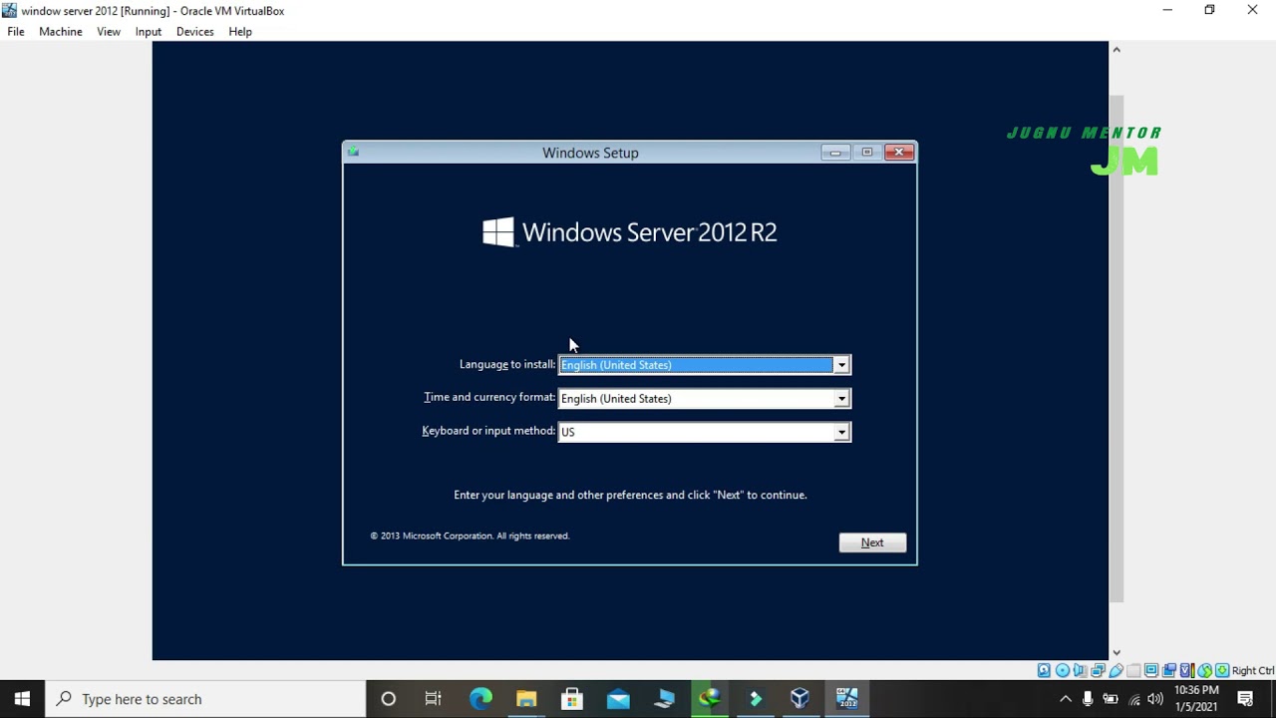
Task: Open the View menu
Action: pos(109,32)
